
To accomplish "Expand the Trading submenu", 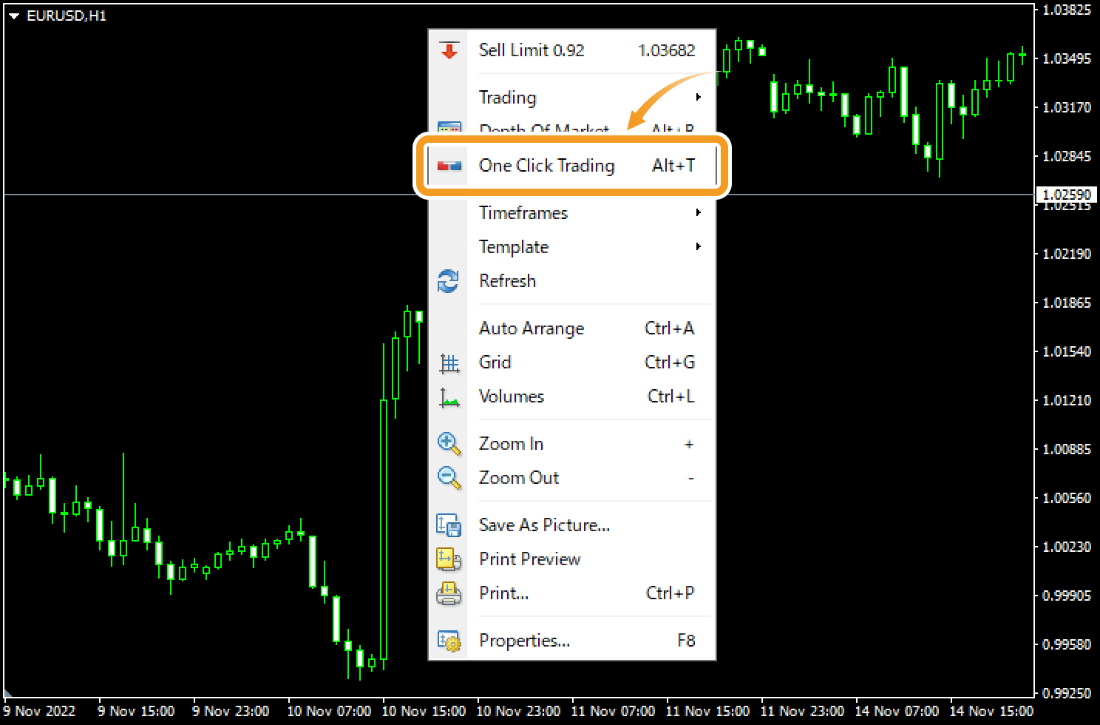I will pos(507,97).
